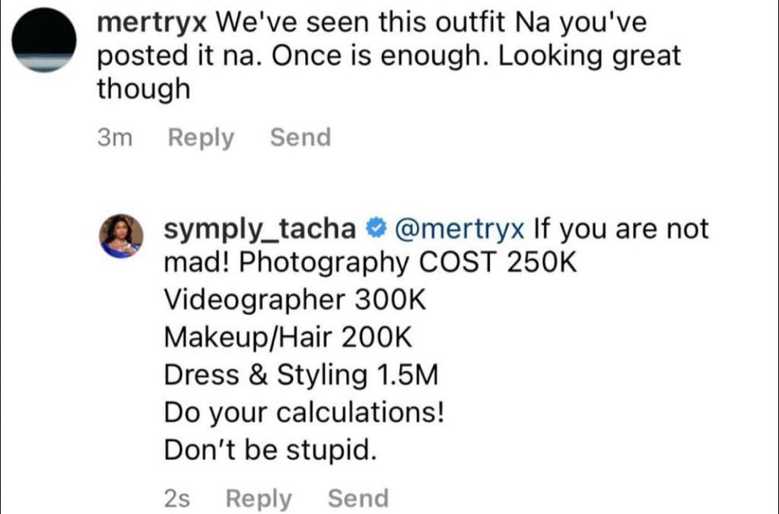Reply to mertryx's comment
Image resolution: width=779 pixels, height=514 pixels.
[x=201, y=138]
